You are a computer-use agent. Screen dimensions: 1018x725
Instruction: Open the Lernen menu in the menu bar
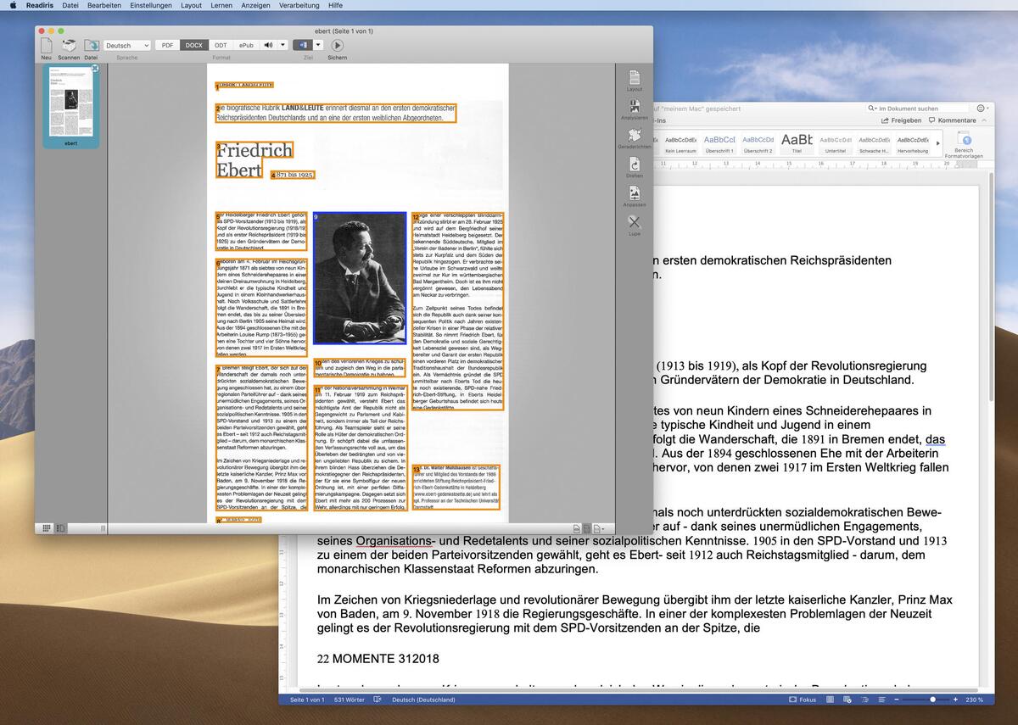221,6
